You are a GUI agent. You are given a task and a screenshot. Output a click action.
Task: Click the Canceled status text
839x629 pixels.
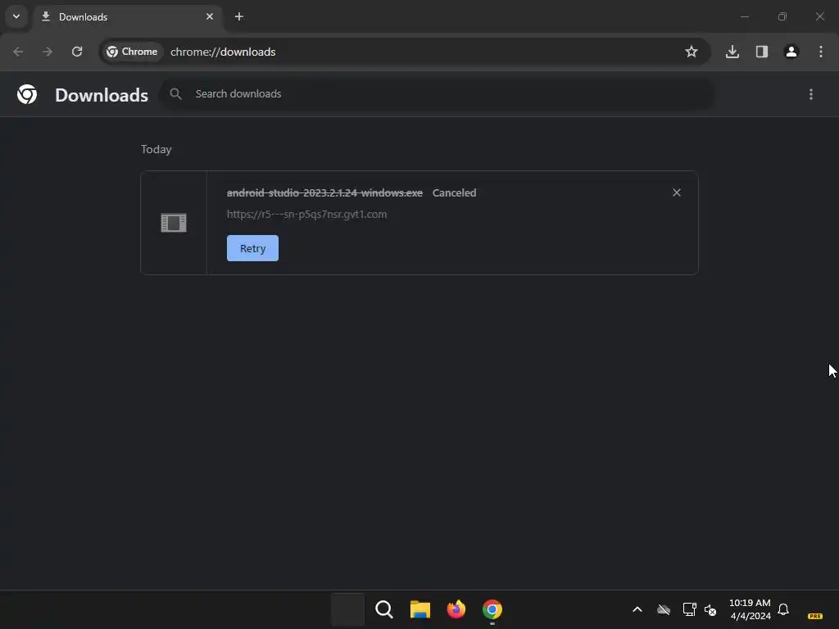[454, 192]
